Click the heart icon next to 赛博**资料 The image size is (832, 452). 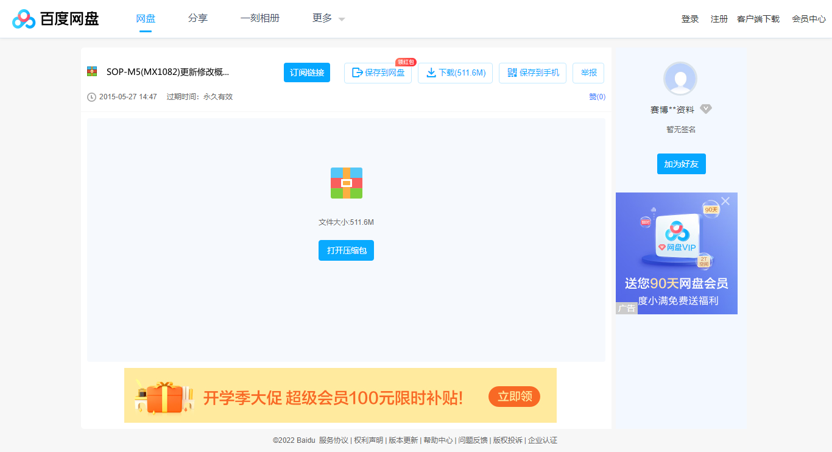click(706, 108)
